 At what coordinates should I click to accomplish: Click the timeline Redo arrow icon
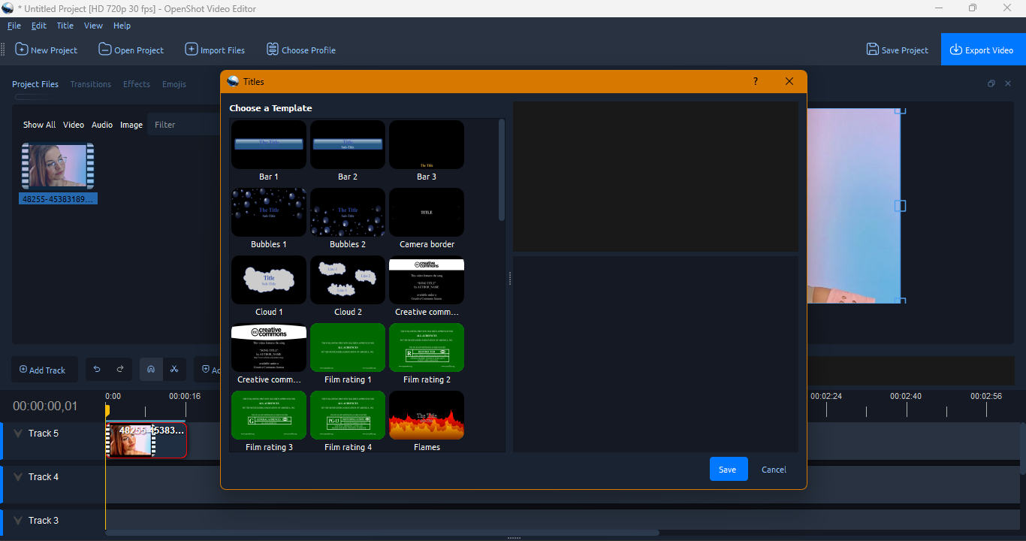tap(119, 369)
